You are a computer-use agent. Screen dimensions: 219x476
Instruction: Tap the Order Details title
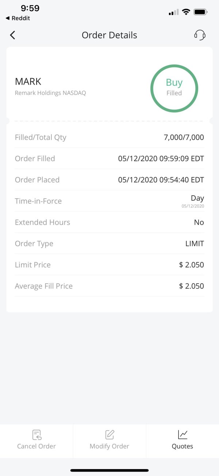point(109,35)
